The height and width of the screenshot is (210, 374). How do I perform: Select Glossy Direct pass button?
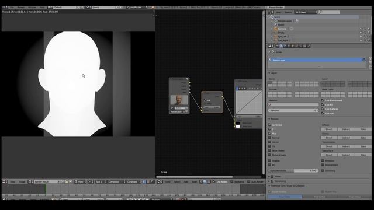coord(329,138)
